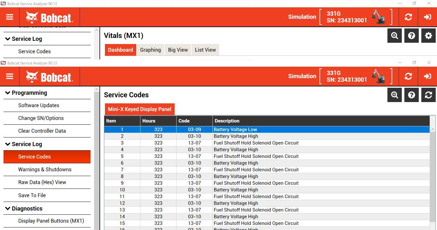Refresh the Service Codes list
437x230 pixels.
(428, 95)
